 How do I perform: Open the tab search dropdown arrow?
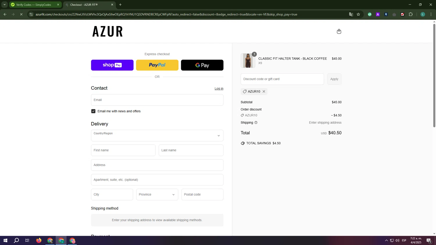[4, 5]
